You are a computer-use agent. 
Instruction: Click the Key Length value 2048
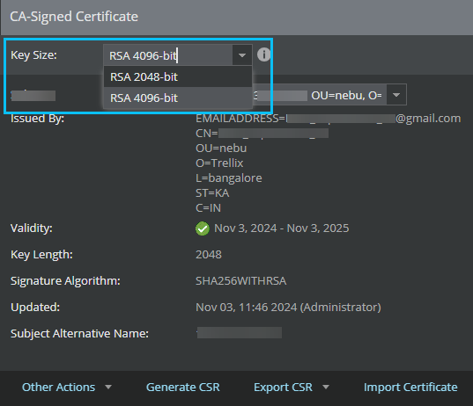[209, 255]
